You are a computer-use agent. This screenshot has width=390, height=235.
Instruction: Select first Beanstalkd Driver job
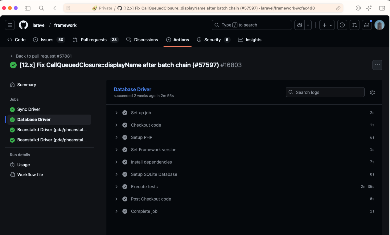tap(49, 130)
